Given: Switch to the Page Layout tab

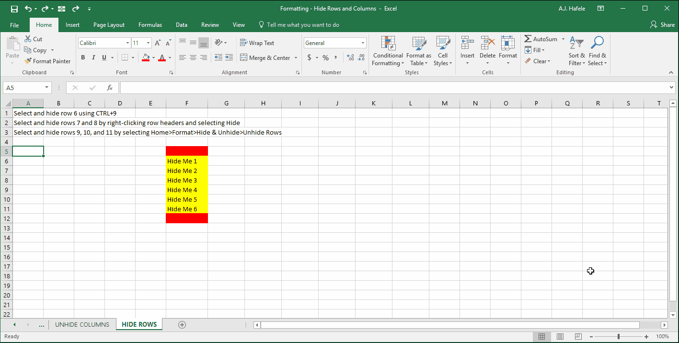Looking at the screenshot, I should [109, 25].
